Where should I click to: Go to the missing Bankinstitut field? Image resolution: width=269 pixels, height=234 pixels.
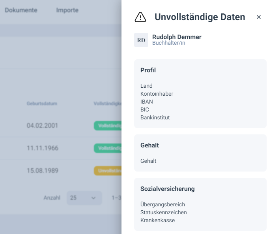(155, 117)
